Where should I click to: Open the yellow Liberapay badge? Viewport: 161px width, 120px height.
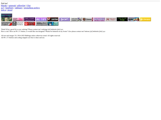coord(145,19)
